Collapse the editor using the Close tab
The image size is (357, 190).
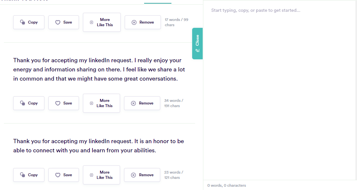[x=197, y=44]
